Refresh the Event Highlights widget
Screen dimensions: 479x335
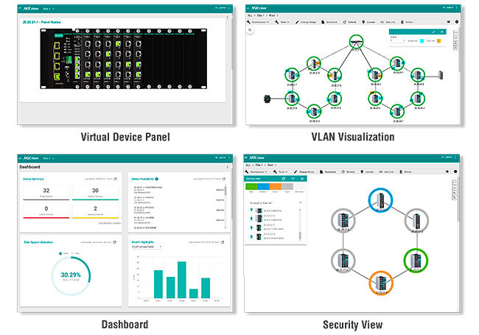click(x=223, y=242)
